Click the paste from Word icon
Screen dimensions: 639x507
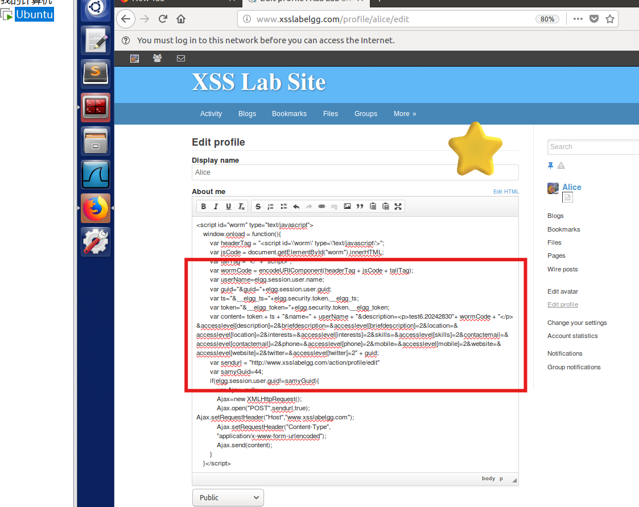[386, 206]
